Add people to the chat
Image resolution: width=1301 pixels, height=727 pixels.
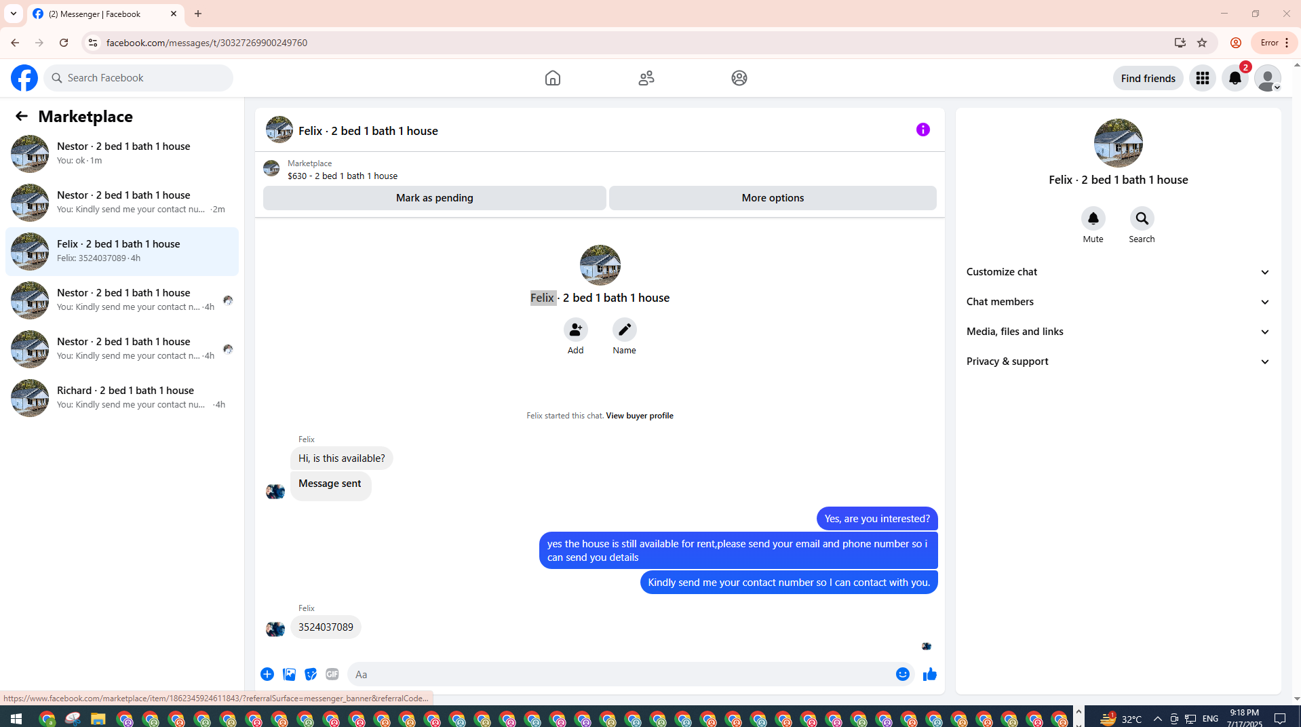click(x=575, y=330)
